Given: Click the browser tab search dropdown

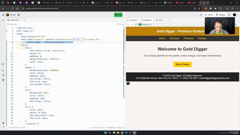Looking at the screenshot, I should [x=3, y=3].
